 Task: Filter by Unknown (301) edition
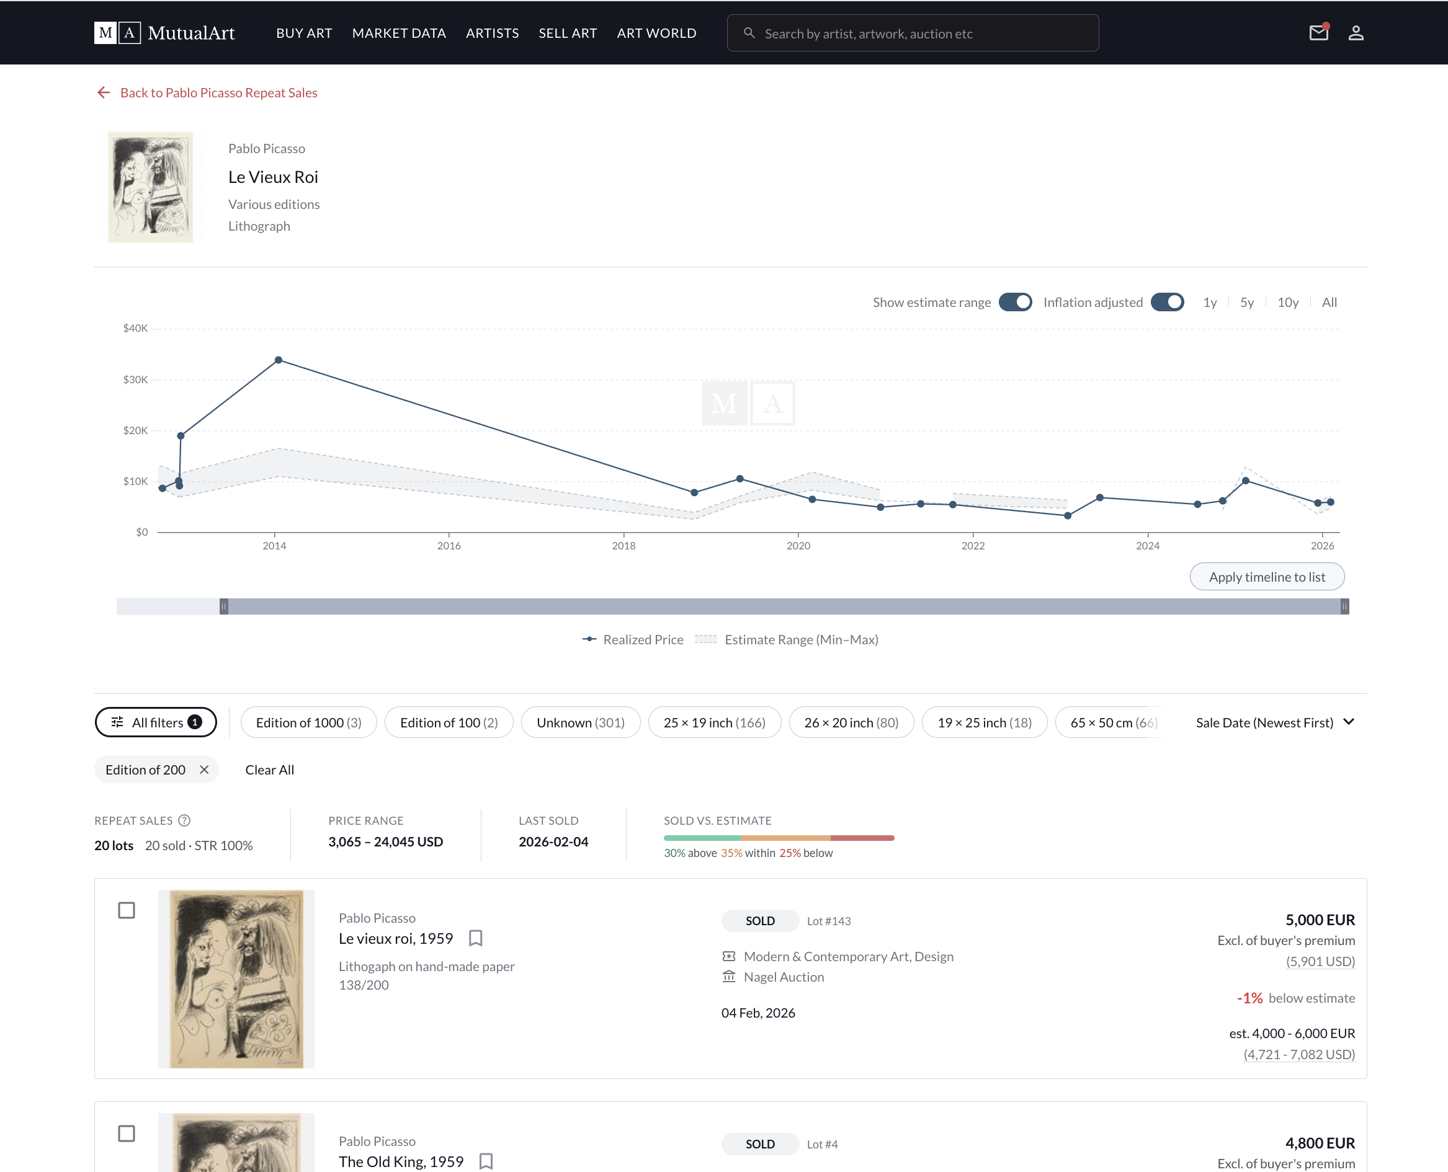581,722
